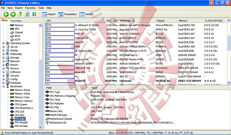Screen dimensions: 231x135
Task: Open the File menu
Action: (3, 8)
